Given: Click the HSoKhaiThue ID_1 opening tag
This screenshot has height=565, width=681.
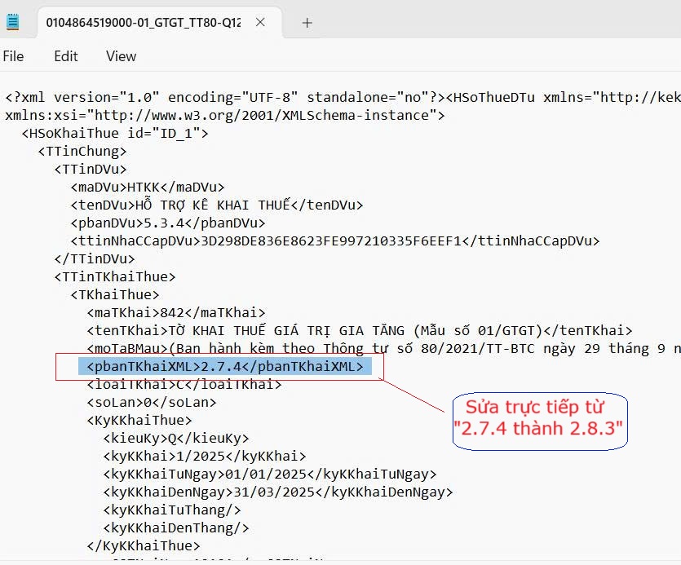Looking at the screenshot, I should [x=115, y=134].
